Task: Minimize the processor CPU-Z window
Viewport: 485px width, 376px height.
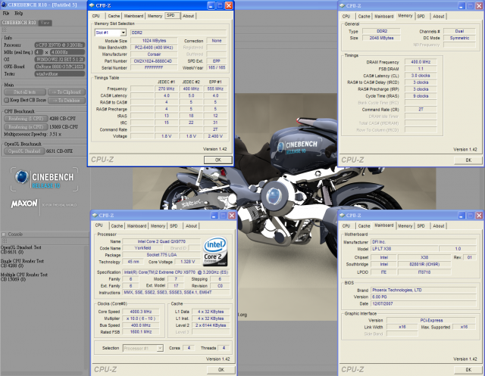Action: coord(214,216)
